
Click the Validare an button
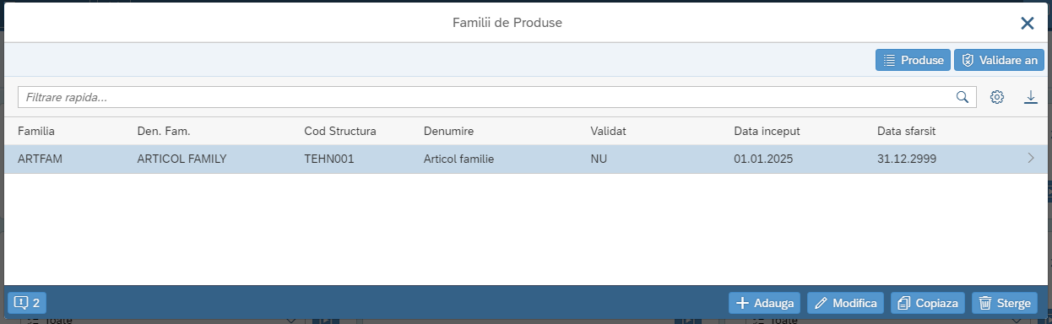tap(999, 60)
